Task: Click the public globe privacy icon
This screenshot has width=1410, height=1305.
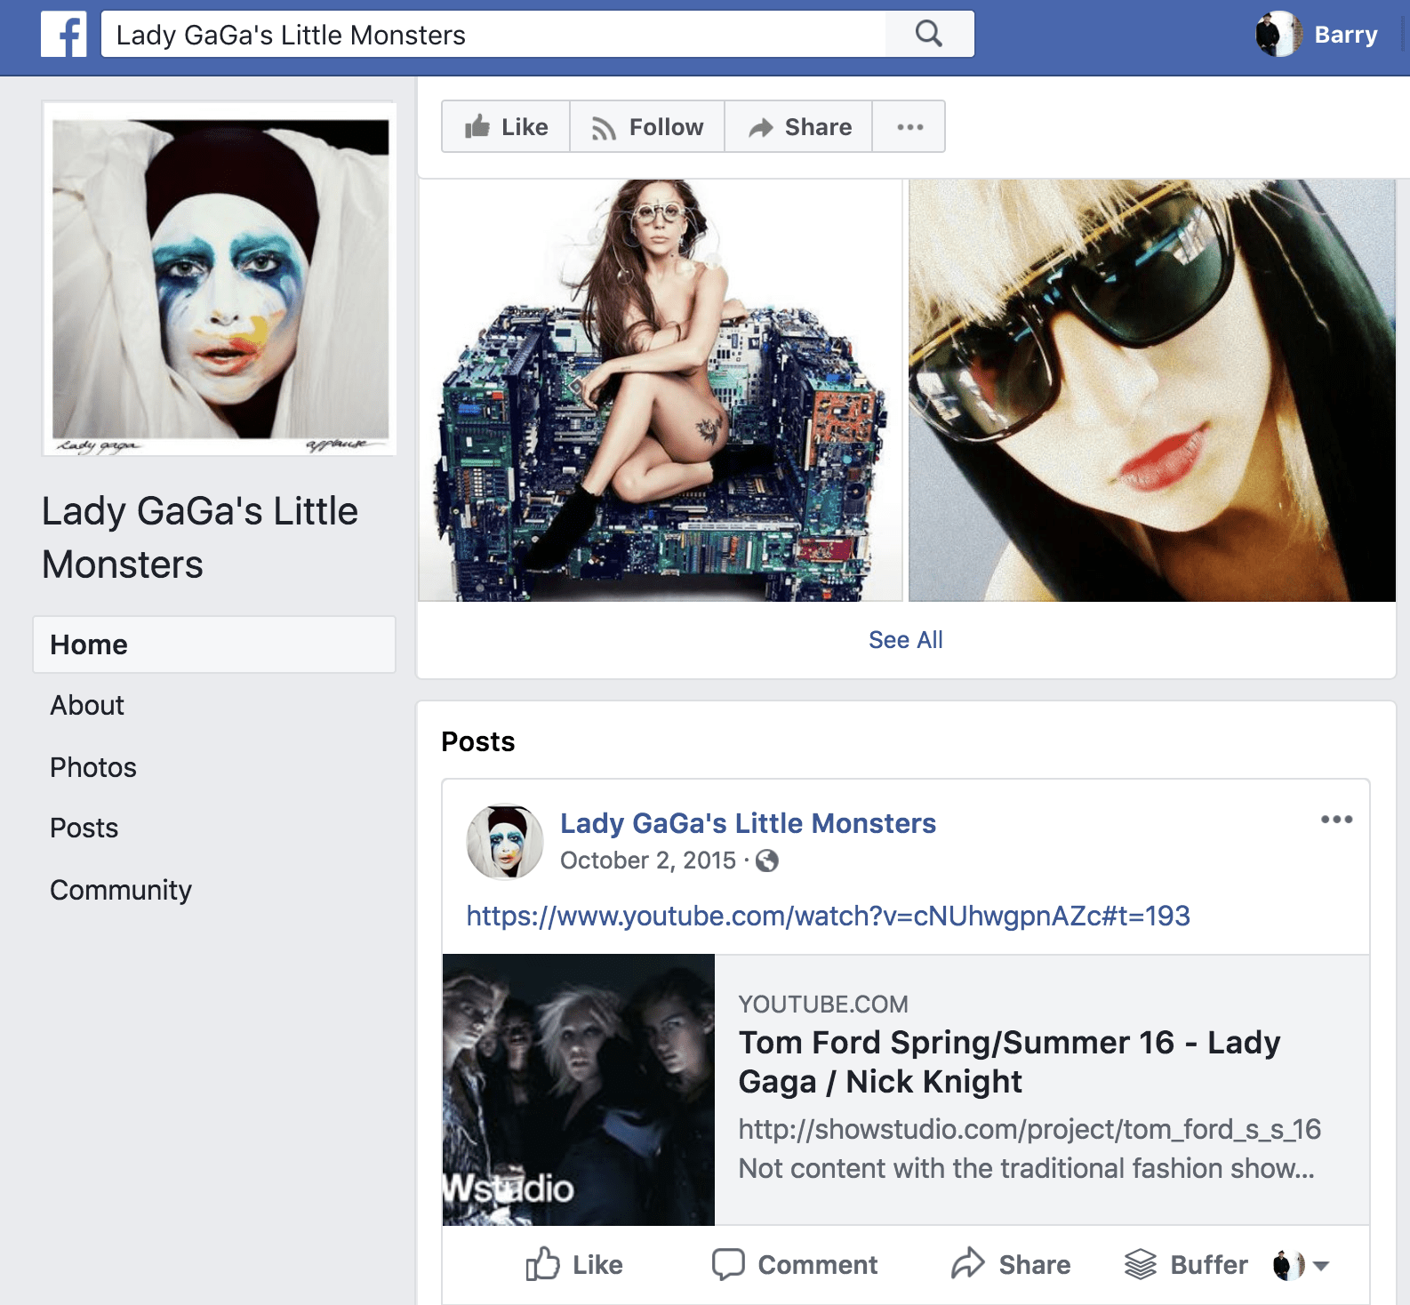Action: click(x=767, y=861)
